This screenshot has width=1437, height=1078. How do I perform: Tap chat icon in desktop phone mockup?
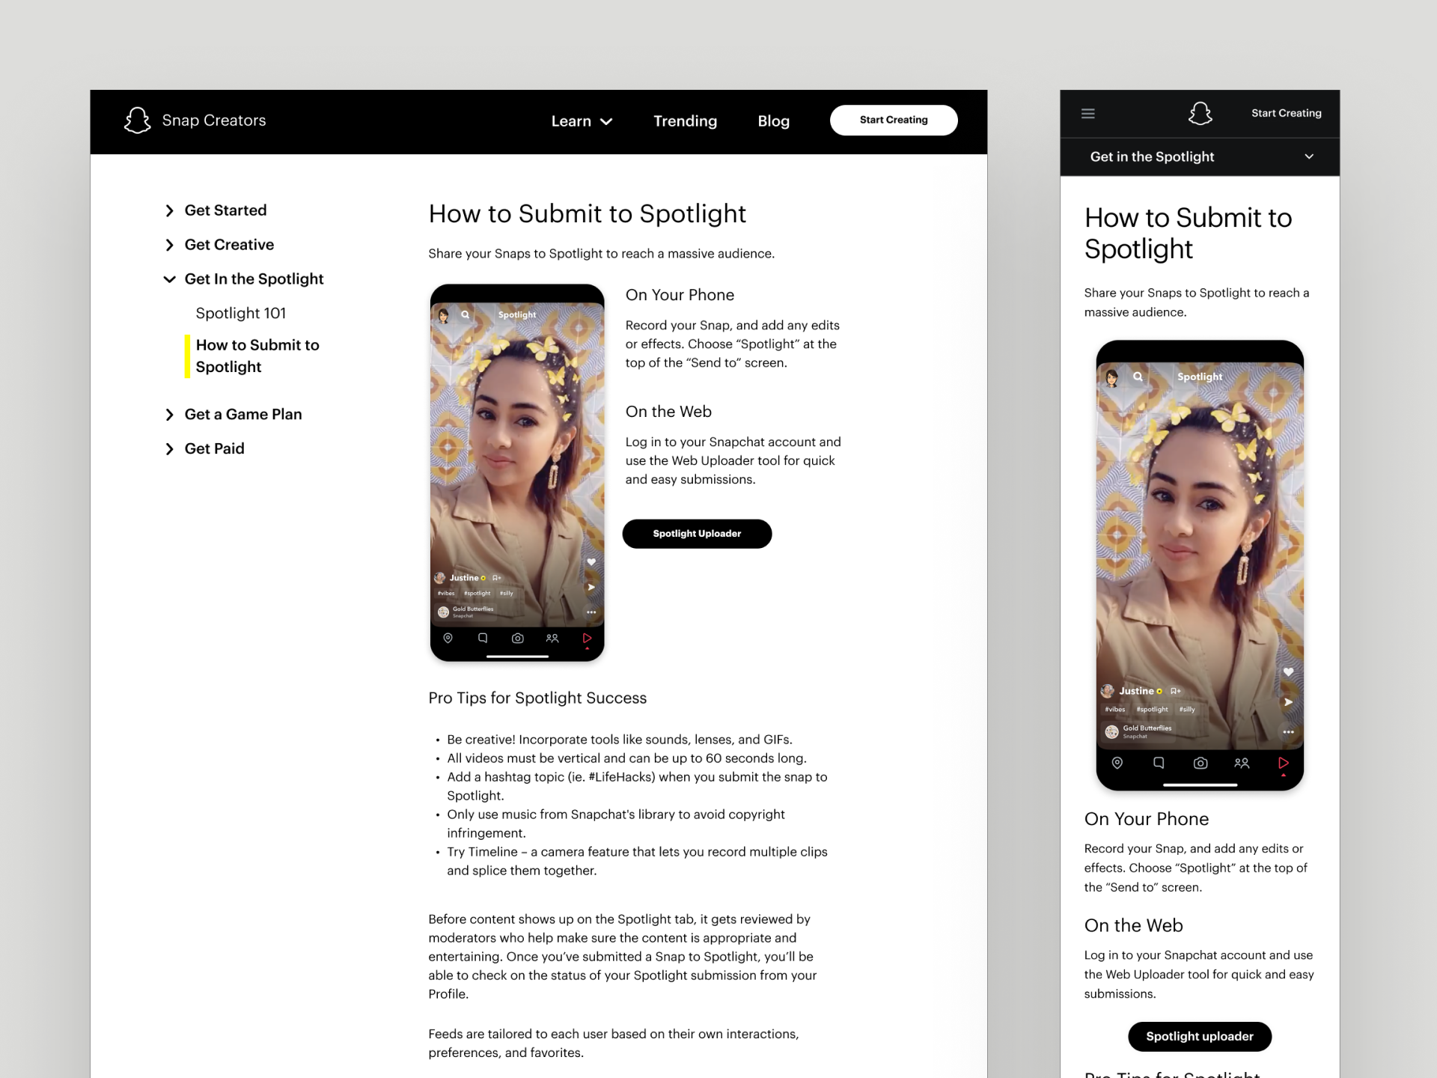483,638
